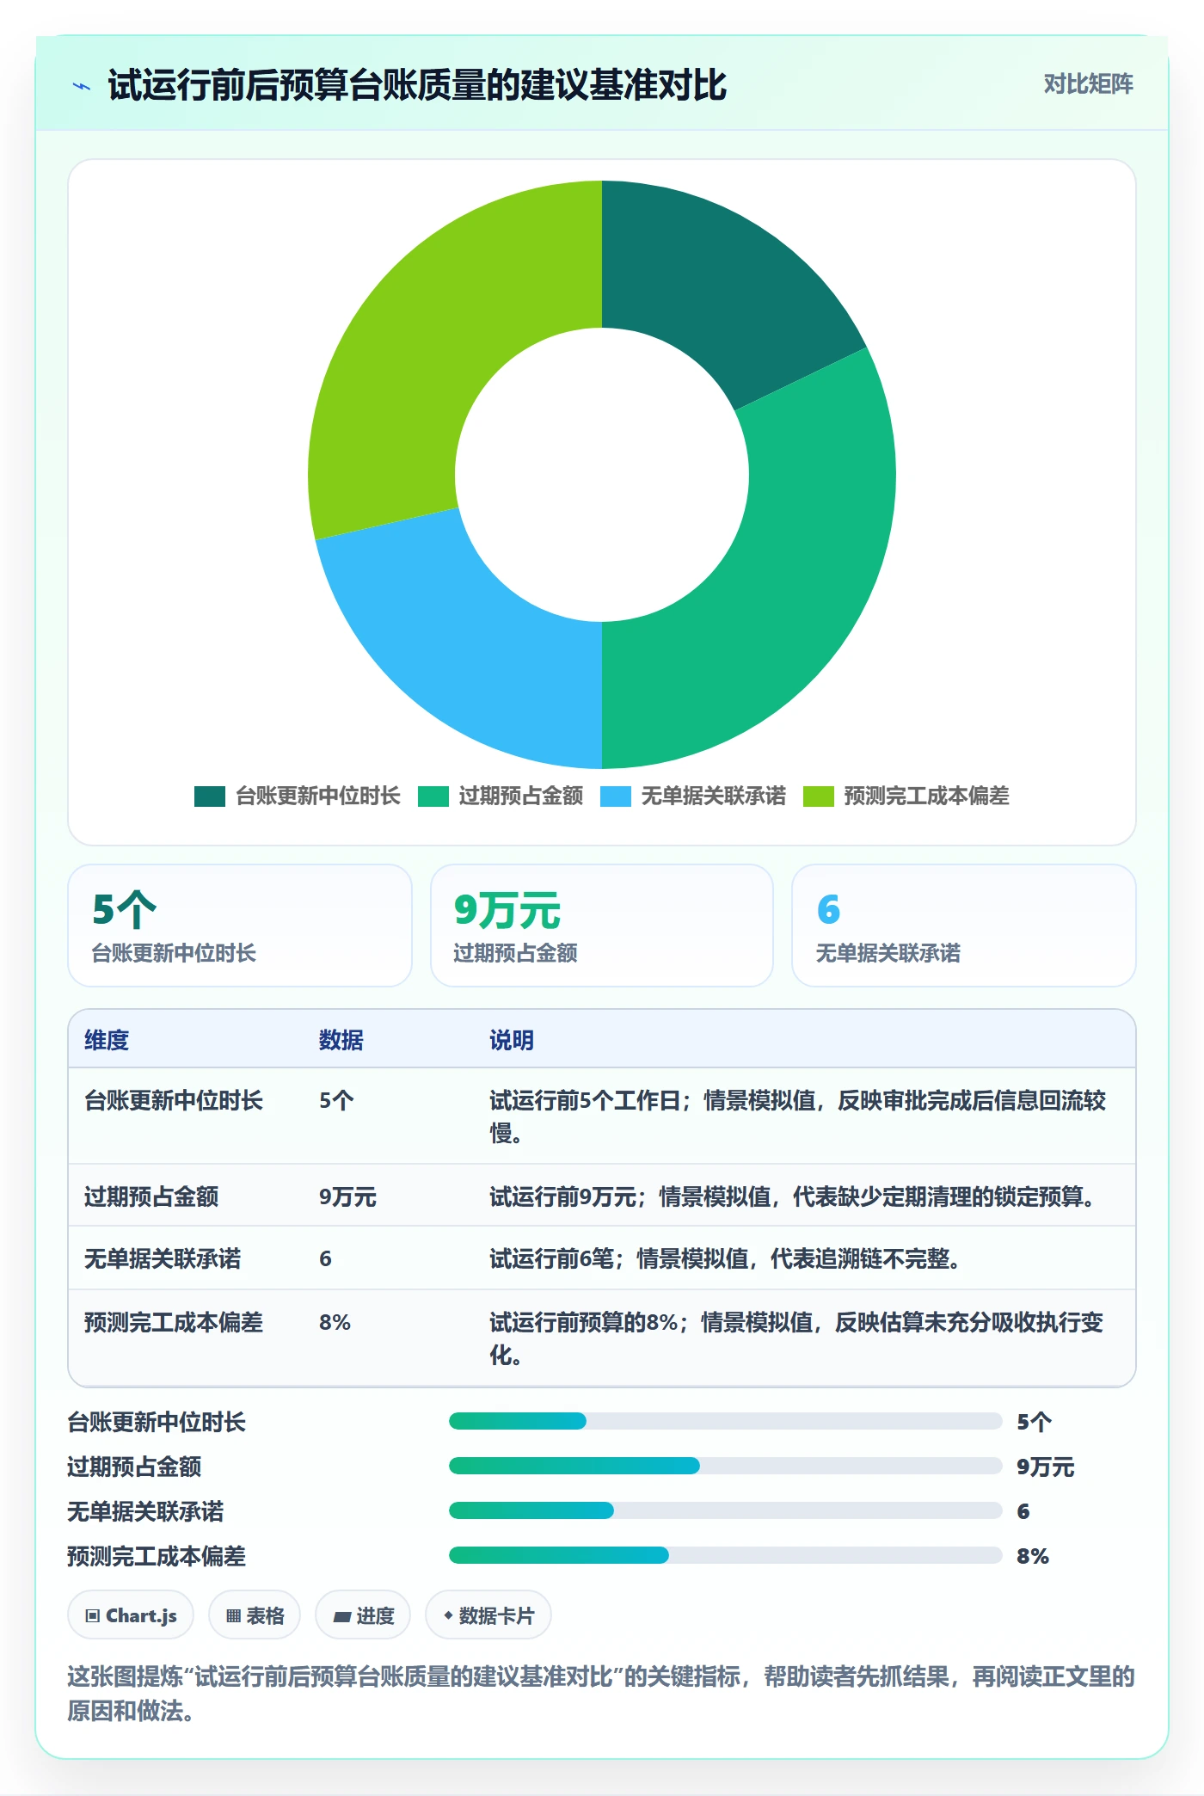The width and height of the screenshot is (1204, 1796).
Task: Click the 数据卡片 tag chip
Action: (x=488, y=1615)
